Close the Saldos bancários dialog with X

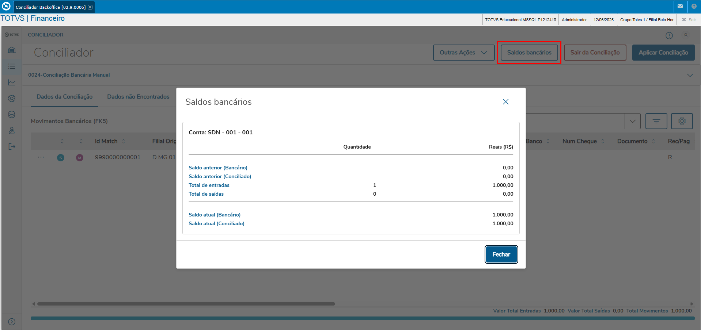pyautogui.click(x=506, y=102)
